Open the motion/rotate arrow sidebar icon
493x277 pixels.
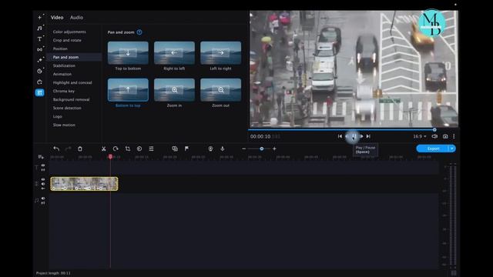[x=39, y=82]
